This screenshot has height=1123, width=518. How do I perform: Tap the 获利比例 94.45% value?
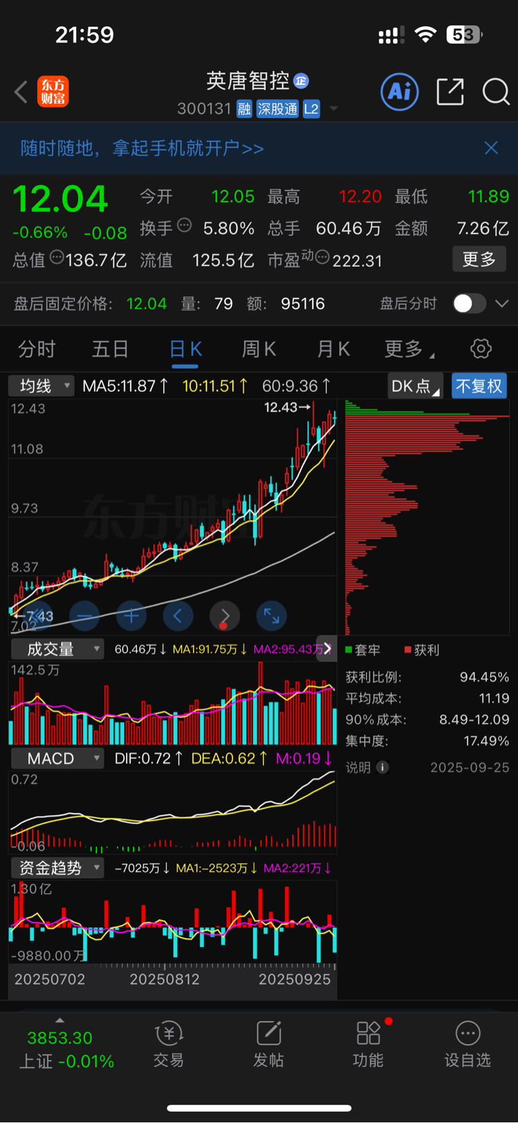tap(484, 677)
